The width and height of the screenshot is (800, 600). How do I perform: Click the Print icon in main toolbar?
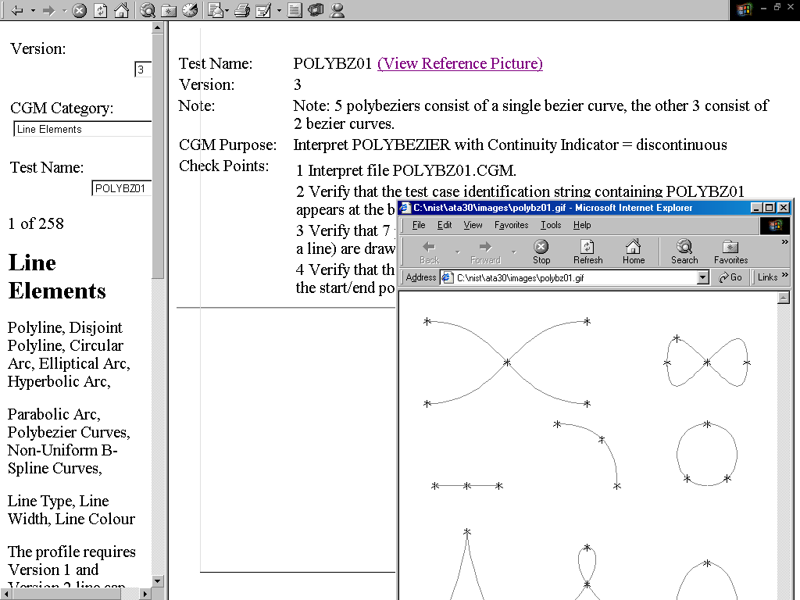[x=242, y=11]
